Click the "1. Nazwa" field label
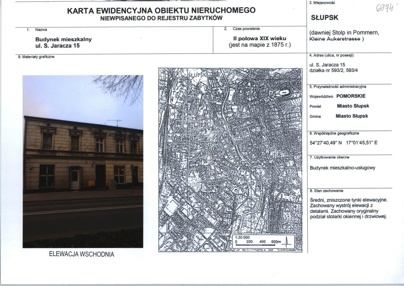 (x=36, y=30)
